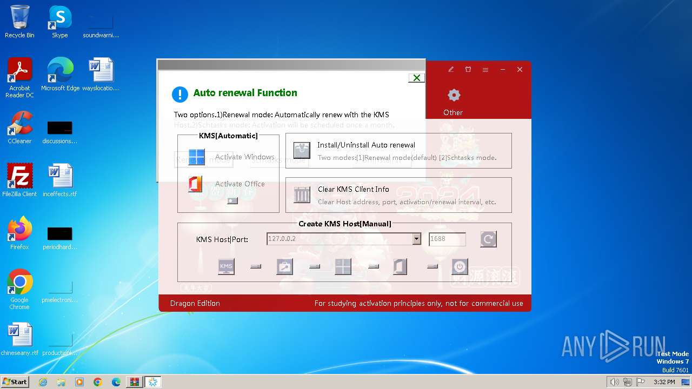Open FileZilla Client desktop shortcut
Viewport: 692px width, 389px height.
(19, 180)
